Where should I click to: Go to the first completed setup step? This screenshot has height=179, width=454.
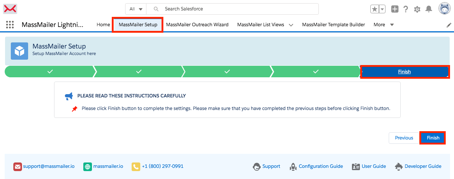coord(50,72)
